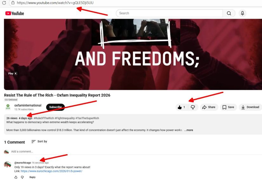
Task: Expand the description with ...more
Action: point(188,130)
